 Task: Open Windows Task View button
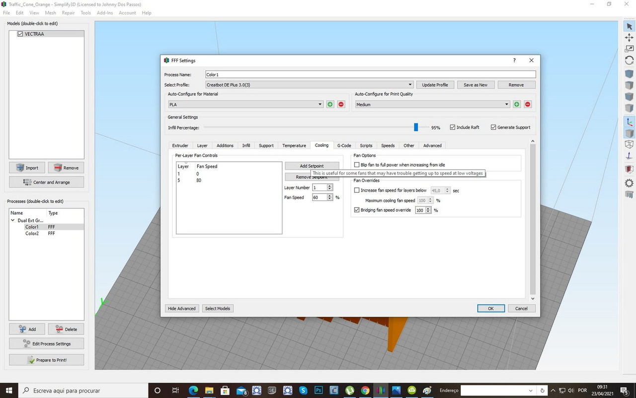pos(175,391)
